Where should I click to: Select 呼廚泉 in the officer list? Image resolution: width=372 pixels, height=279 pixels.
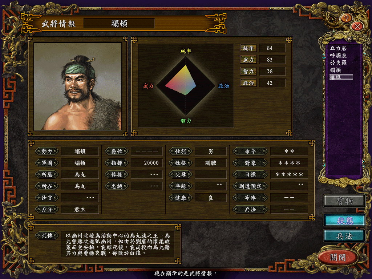tap(338, 56)
